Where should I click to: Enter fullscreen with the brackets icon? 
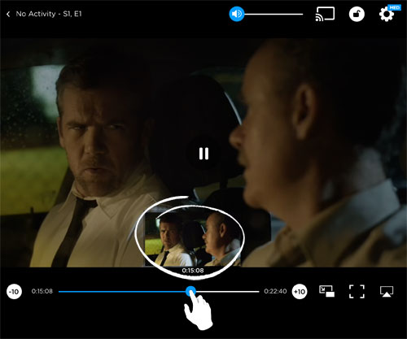tap(357, 292)
